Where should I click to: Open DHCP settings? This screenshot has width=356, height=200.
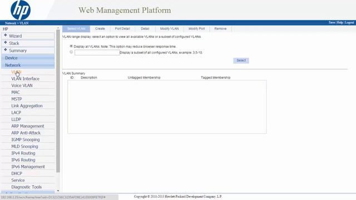(x=17, y=173)
